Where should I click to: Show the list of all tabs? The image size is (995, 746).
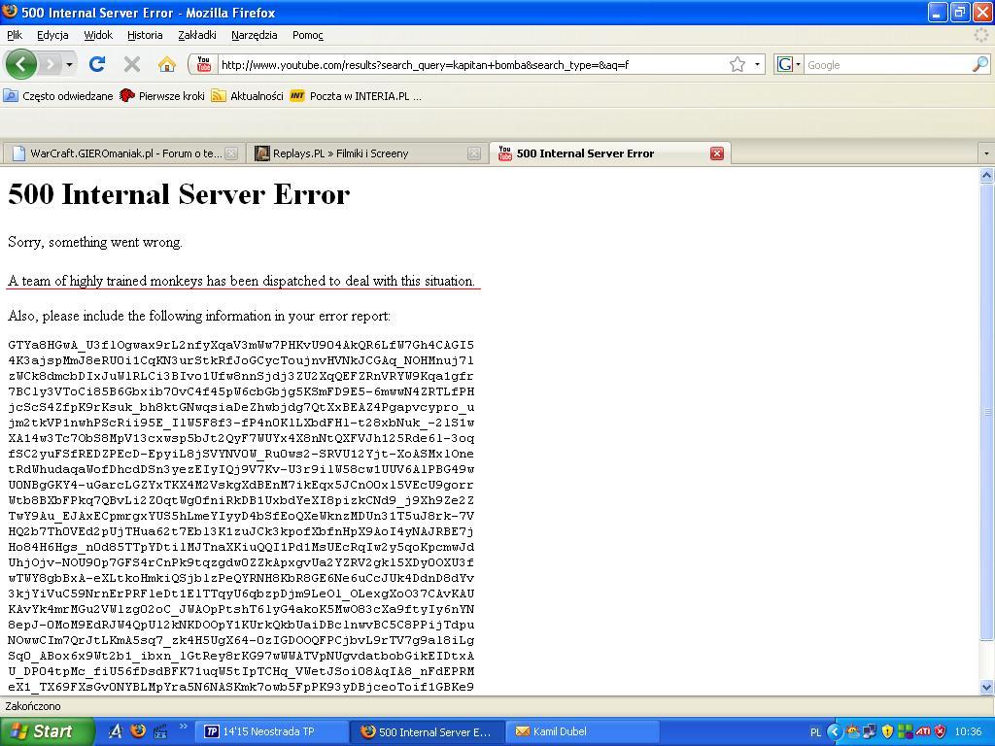pyautogui.click(x=985, y=153)
